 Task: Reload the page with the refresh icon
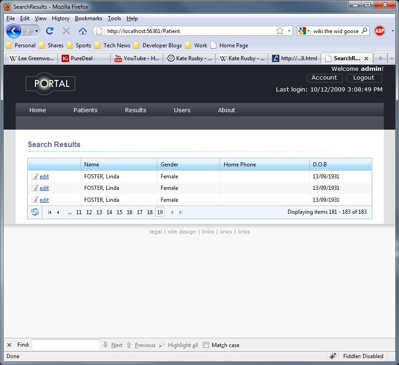[x=50, y=31]
